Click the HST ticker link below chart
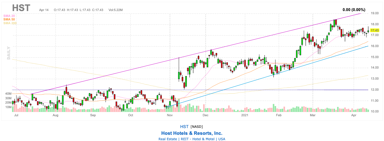The width and height of the screenshot is (384, 141). point(184,126)
